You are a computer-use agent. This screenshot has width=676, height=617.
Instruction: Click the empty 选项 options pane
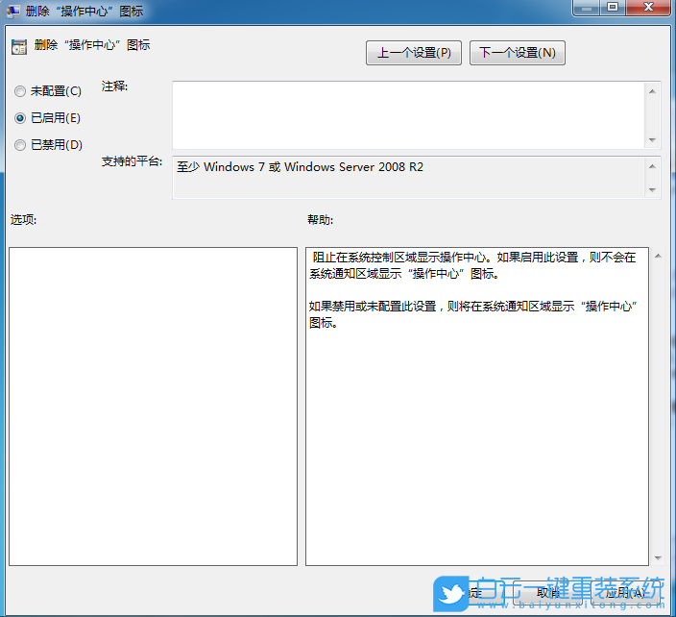pyautogui.click(x=153, y=407)
